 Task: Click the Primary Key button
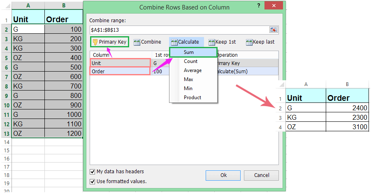tap(110, 42)
